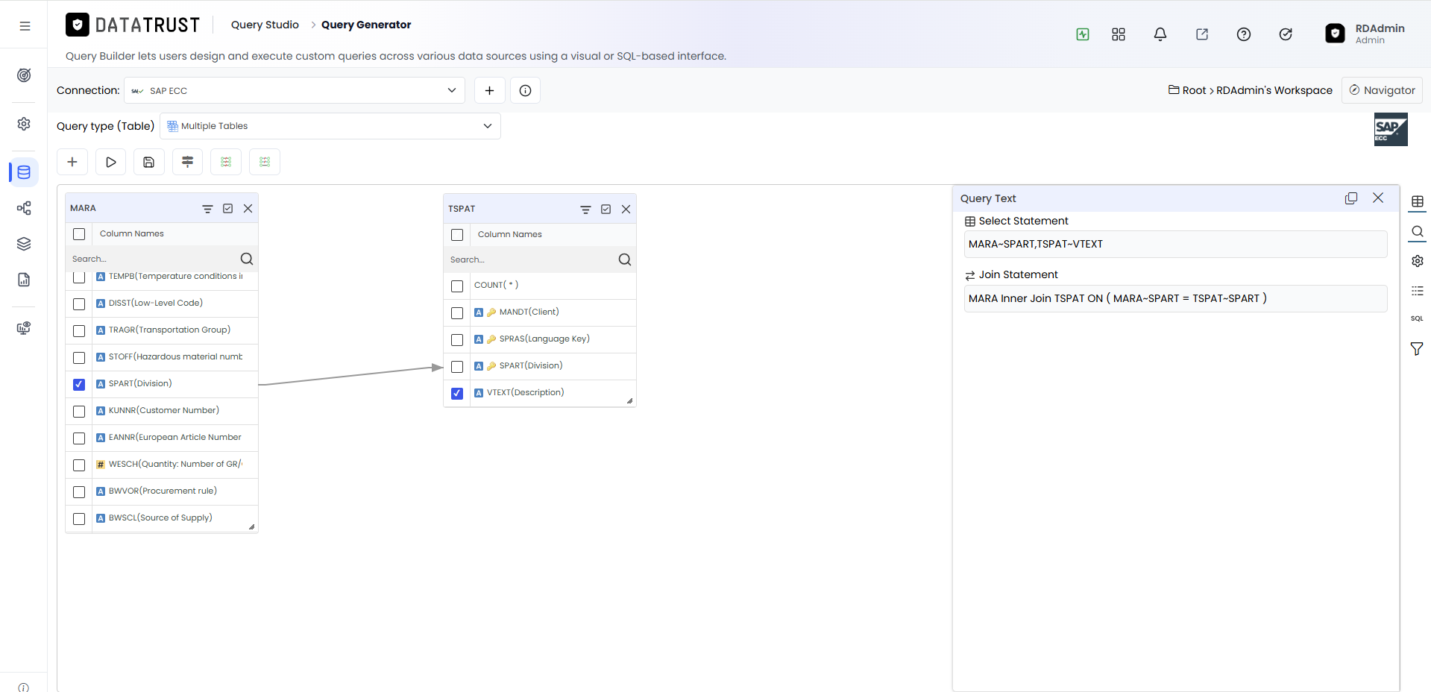This screenshot has height=692, width=1431.
Task: Open the notifications bell
Action: click(1160, 34)
